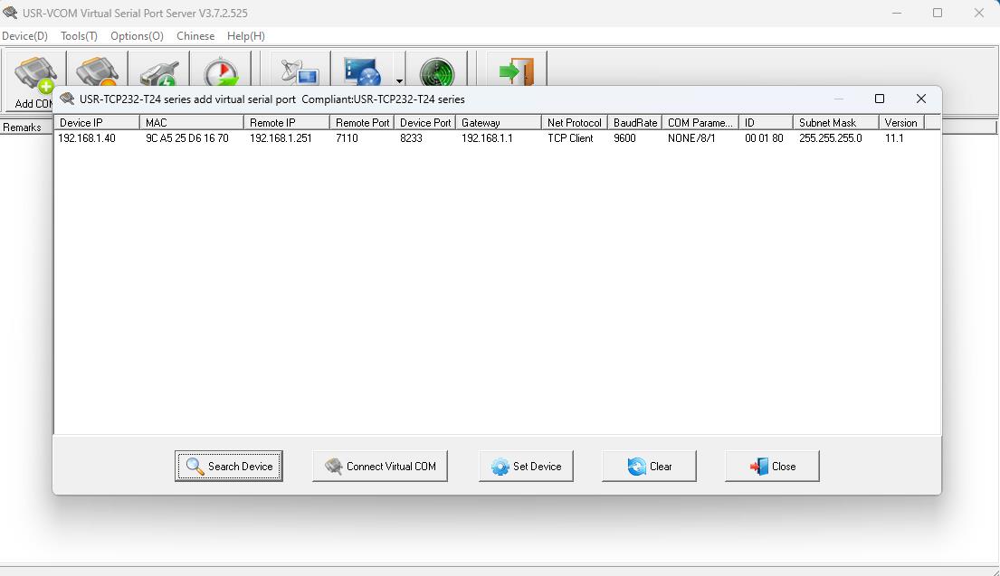Click the monitor with globe toolbar icon
1000x576 pixels.
coord(362,71)
